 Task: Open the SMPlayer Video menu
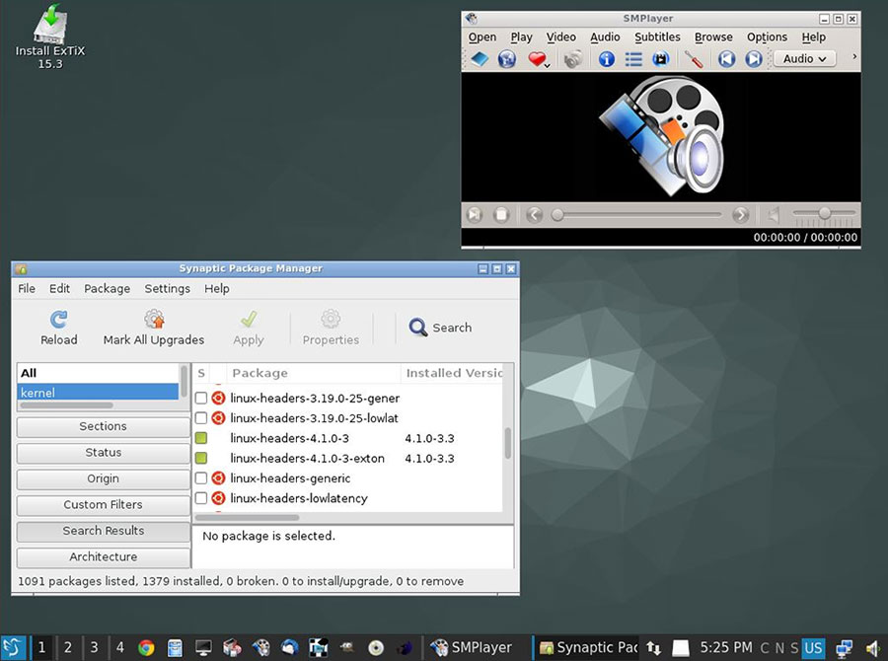pyautogui.click(x=560, y=37)
